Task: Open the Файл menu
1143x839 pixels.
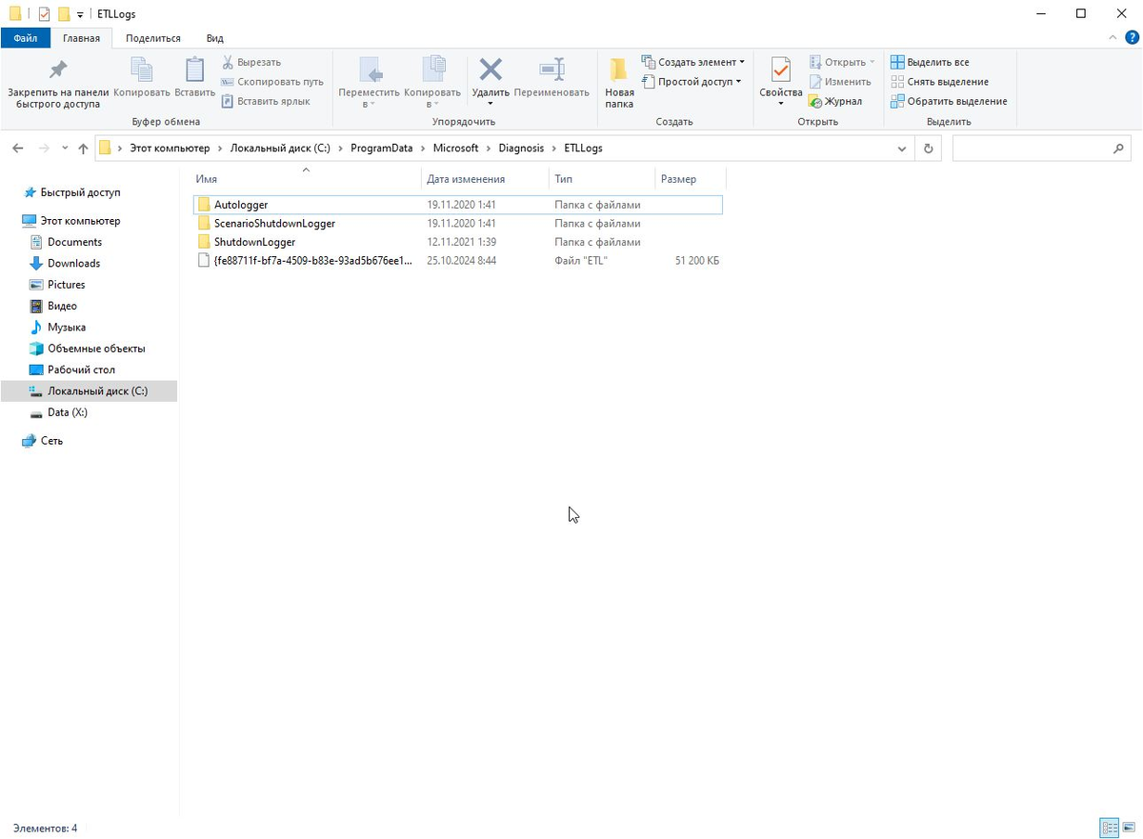Action: coord(26,38)
